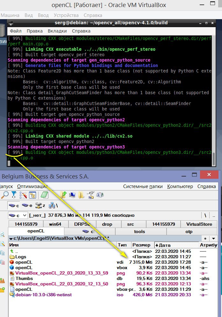Click the parent directory up arrow icon
Image resolution: width=222 pixels, height=317 pixels.
point(12,251)
